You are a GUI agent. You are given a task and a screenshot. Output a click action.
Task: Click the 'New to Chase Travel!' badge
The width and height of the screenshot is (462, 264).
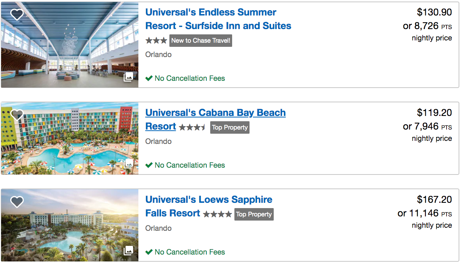click(x=201, y=40)
